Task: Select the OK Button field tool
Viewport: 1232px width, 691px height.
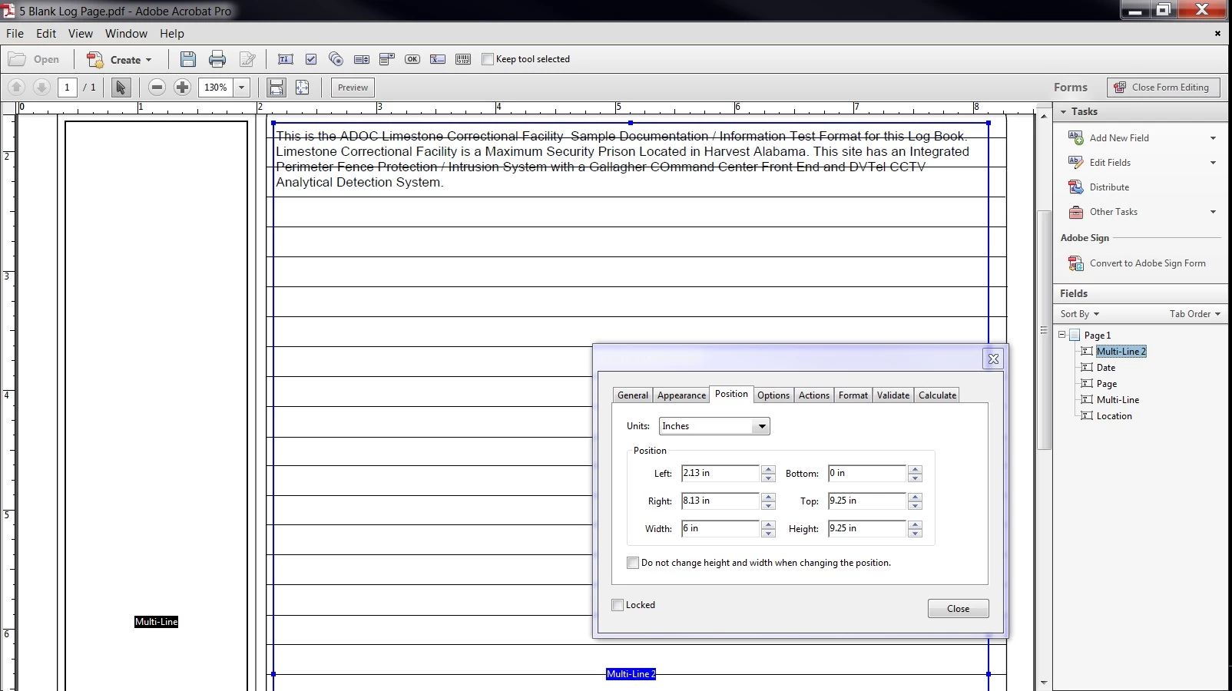Action: point(412,59)
